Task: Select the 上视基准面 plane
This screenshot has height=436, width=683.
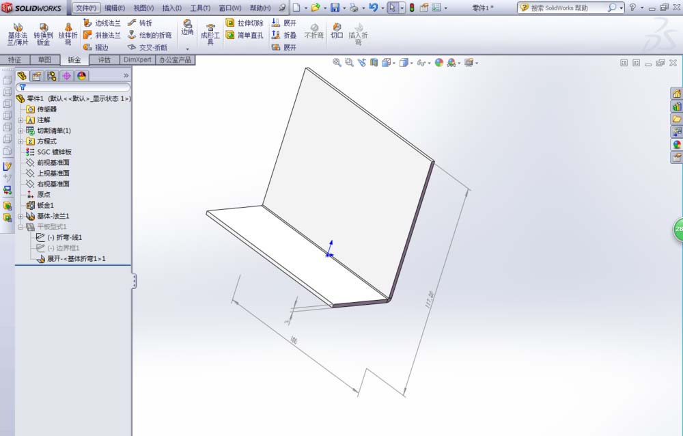Action: click(48, 173)
